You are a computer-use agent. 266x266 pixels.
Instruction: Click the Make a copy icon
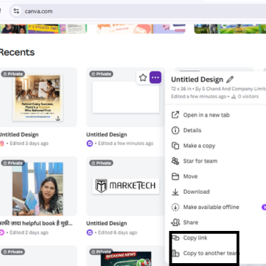175,146
